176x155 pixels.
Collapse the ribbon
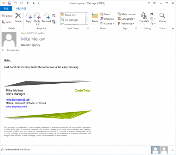tap(173, 29)
